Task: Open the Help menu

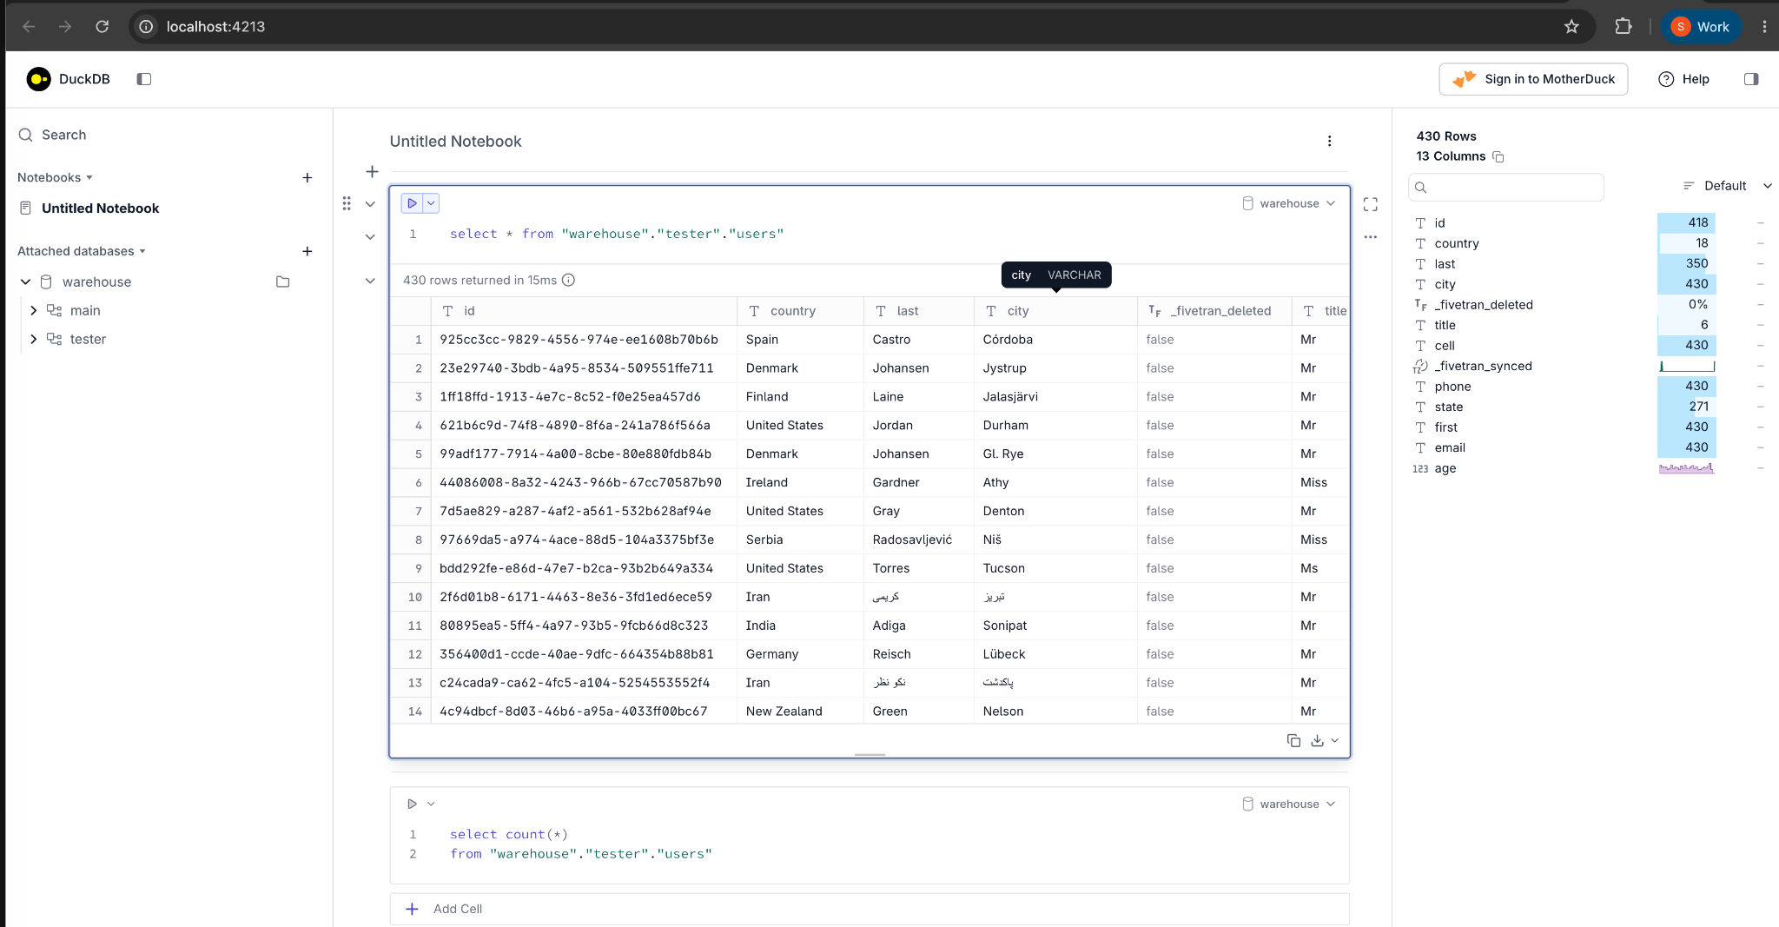Action: [1684, 79]
